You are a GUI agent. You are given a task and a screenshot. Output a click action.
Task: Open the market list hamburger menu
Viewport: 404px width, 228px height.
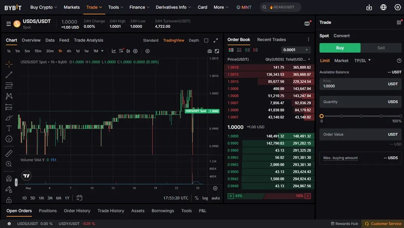[x=8, y=24]
